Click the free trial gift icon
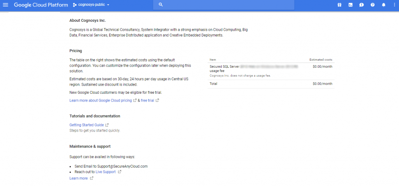The width and height of the screenshot is (399, 186). coord(339,5)
